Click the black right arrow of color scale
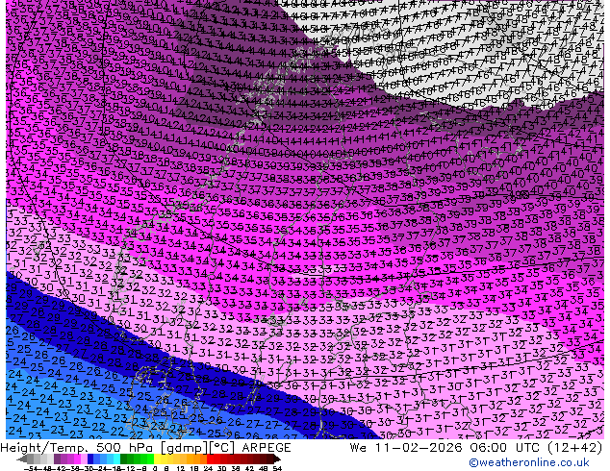 [x=278, y=459]
